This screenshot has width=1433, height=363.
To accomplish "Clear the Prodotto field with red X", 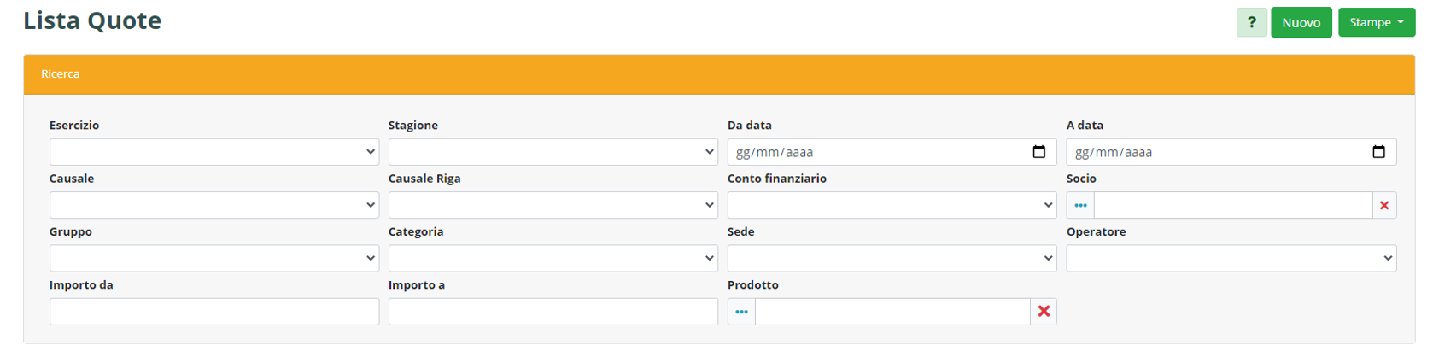I will 1044,312.
